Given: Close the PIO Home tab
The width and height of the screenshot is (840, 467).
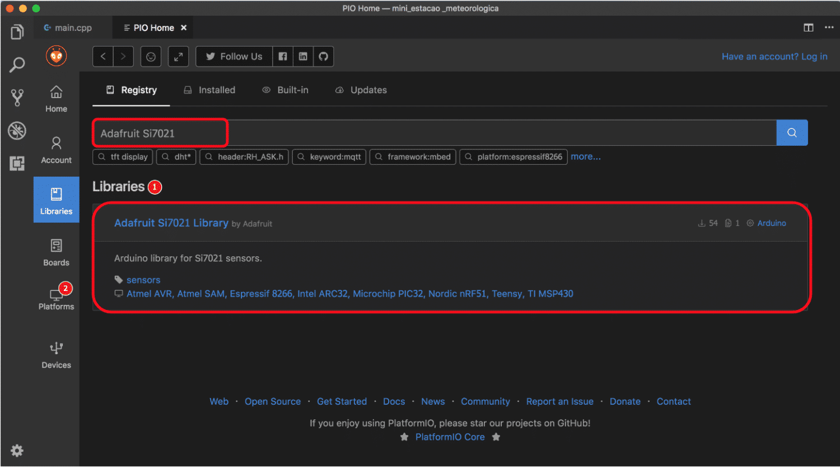Looking at the screenshot, I should tap(184, 27).
